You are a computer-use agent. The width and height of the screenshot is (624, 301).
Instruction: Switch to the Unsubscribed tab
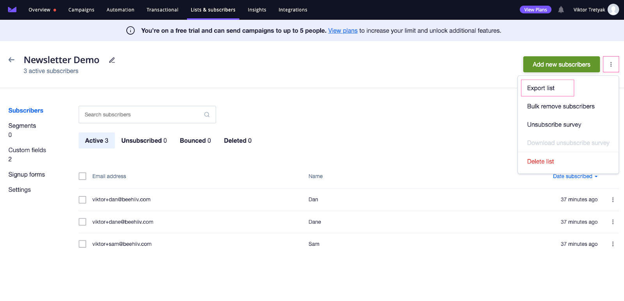pos(144,141)
